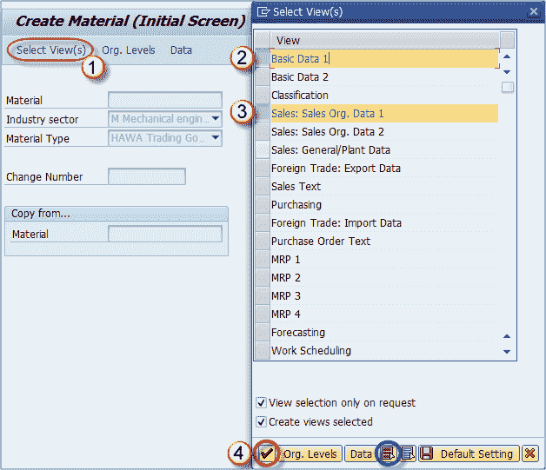546x470 pixels.
Task: Click the Change Number input field
Action: [147, 176]
